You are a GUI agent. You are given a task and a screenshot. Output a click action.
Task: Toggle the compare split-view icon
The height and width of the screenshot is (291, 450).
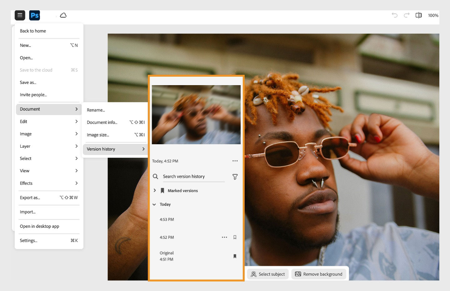tap(418, 15)
